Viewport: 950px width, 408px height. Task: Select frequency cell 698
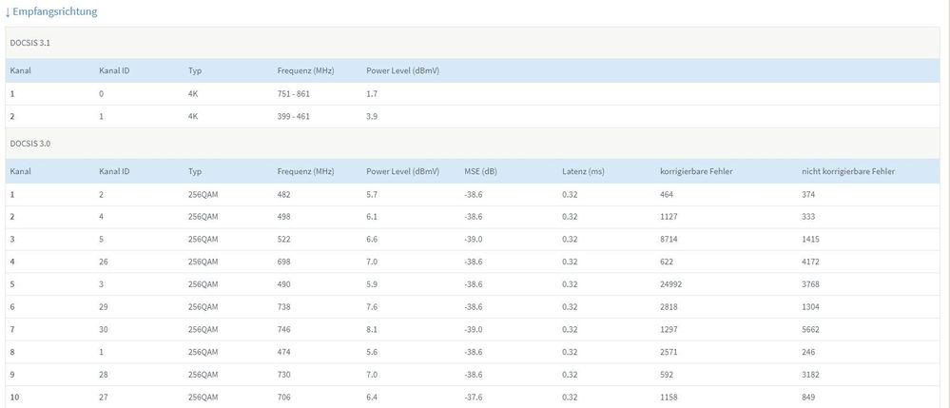coord(284,262)
